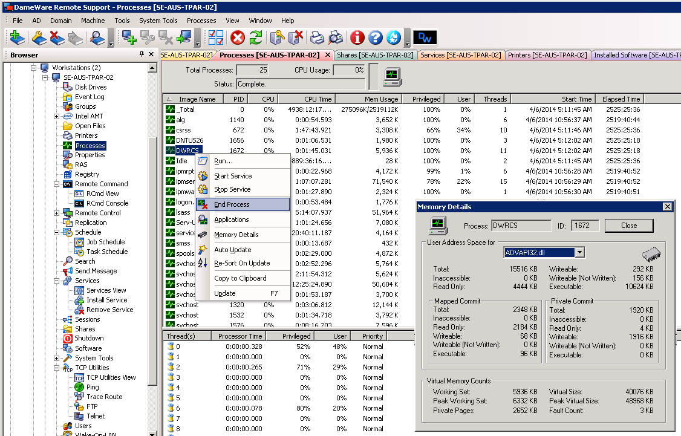Click the Browser tree scroll up arrow
Screen dimensions: 681x436
(152, 68)
